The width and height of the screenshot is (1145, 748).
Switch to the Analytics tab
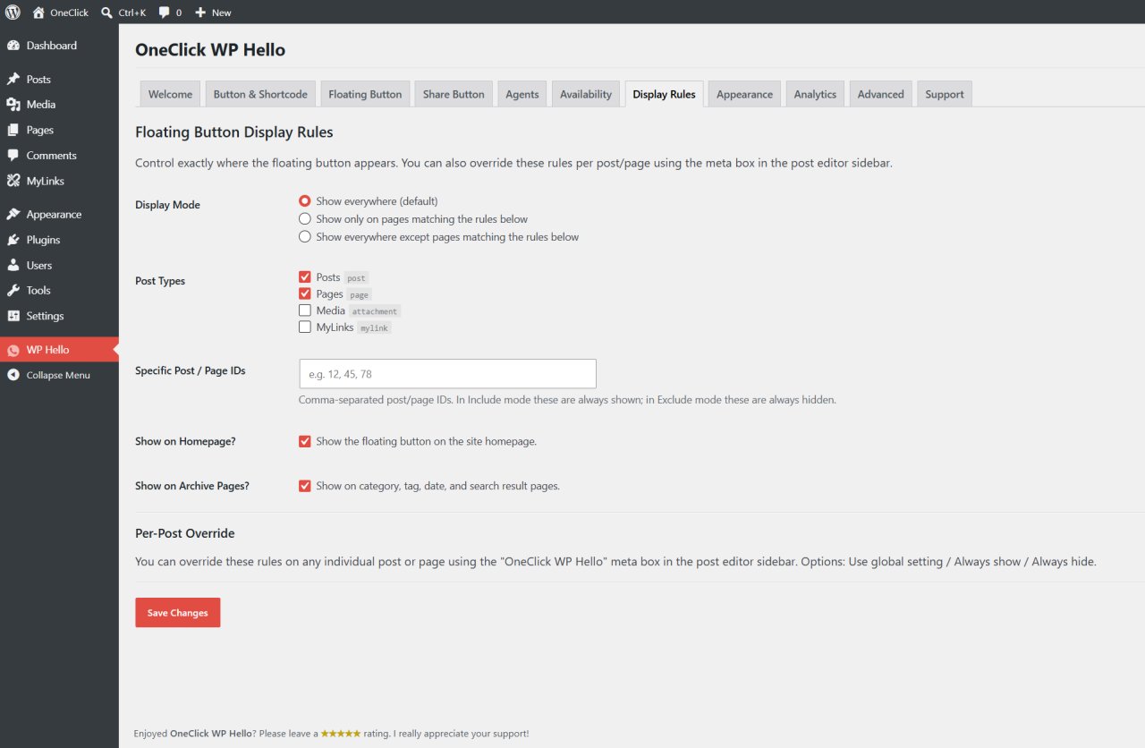click(x=815, y=94)
